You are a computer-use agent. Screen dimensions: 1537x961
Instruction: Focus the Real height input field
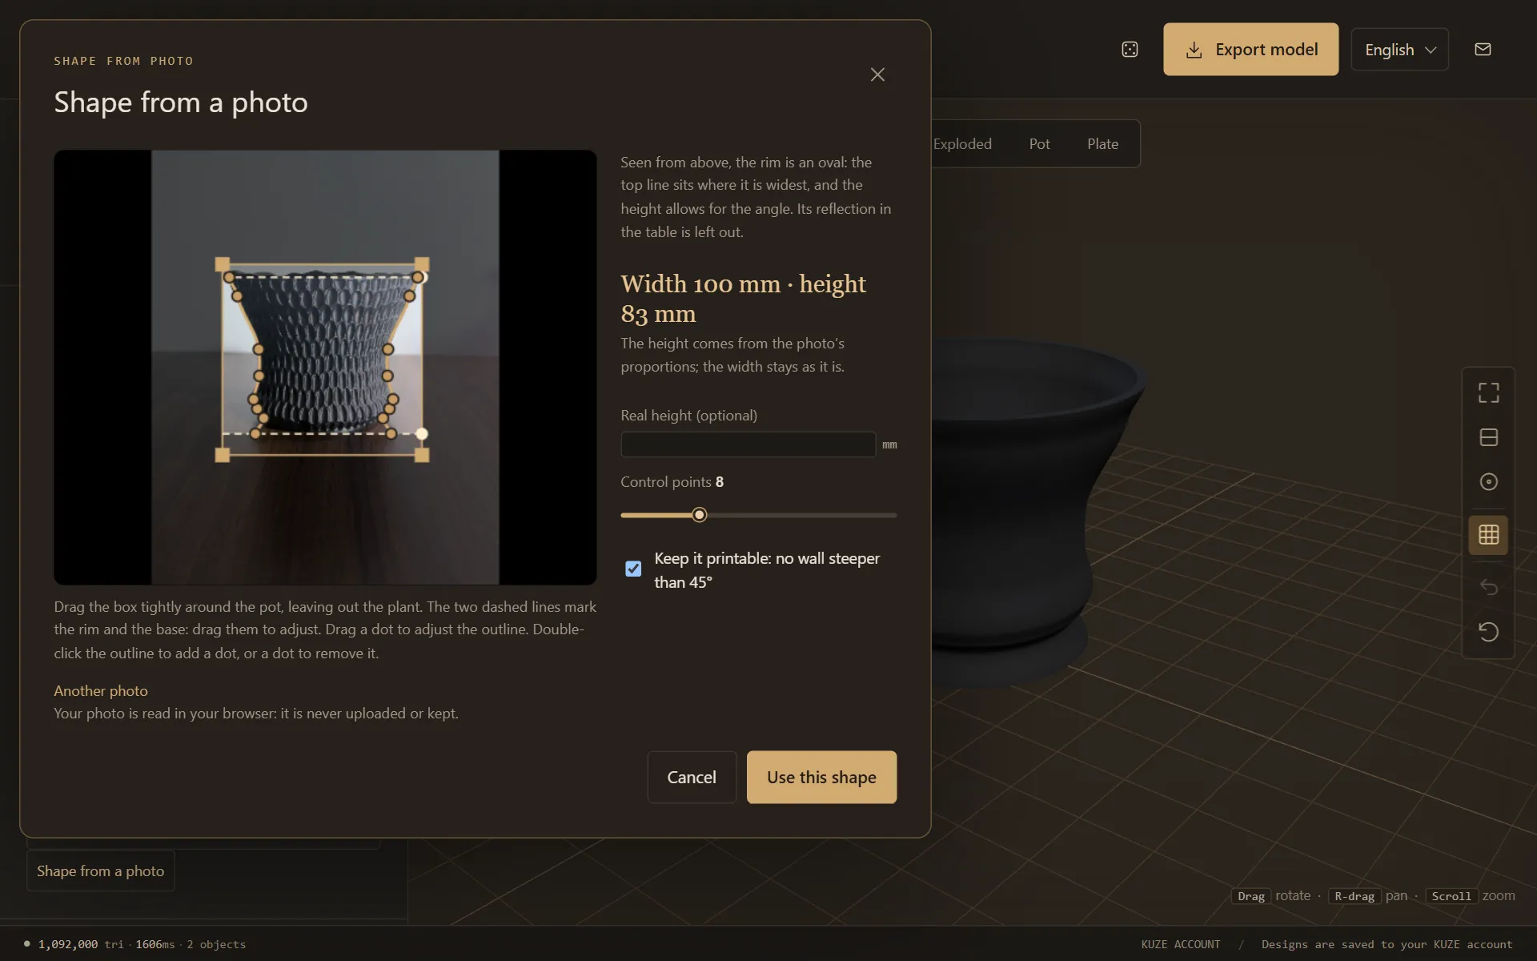[x=748, y=444]
